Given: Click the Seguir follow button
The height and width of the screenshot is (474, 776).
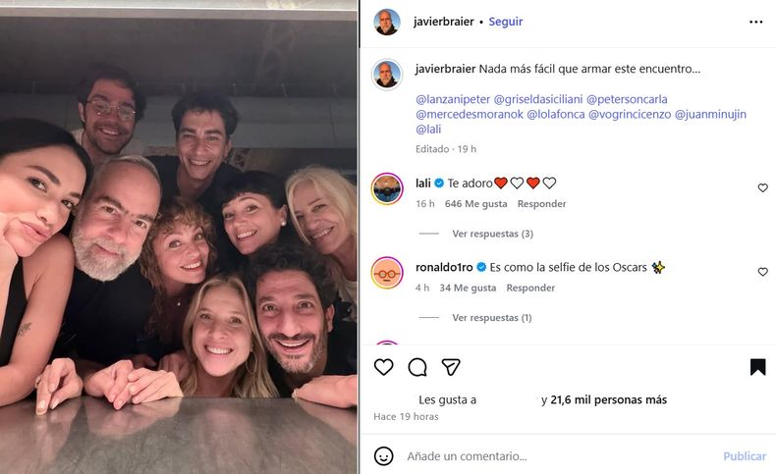Looking at the screenshot, I should point(506,22).
